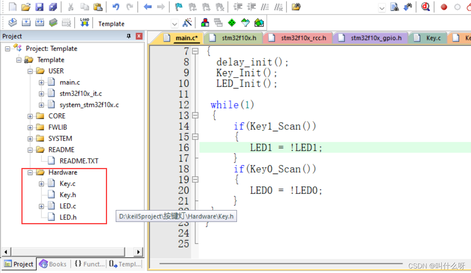Fold the code block at line 19

(x=195, y=180)
